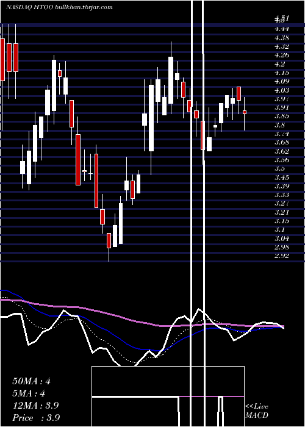Click the tallest white candle reaching 4.26

click(171, 80)
